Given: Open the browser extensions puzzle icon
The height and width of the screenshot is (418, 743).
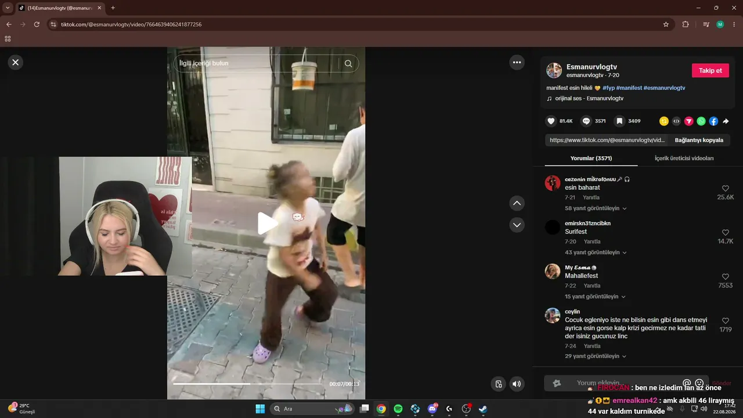Looking at the screenshot, I should point(686,24).
